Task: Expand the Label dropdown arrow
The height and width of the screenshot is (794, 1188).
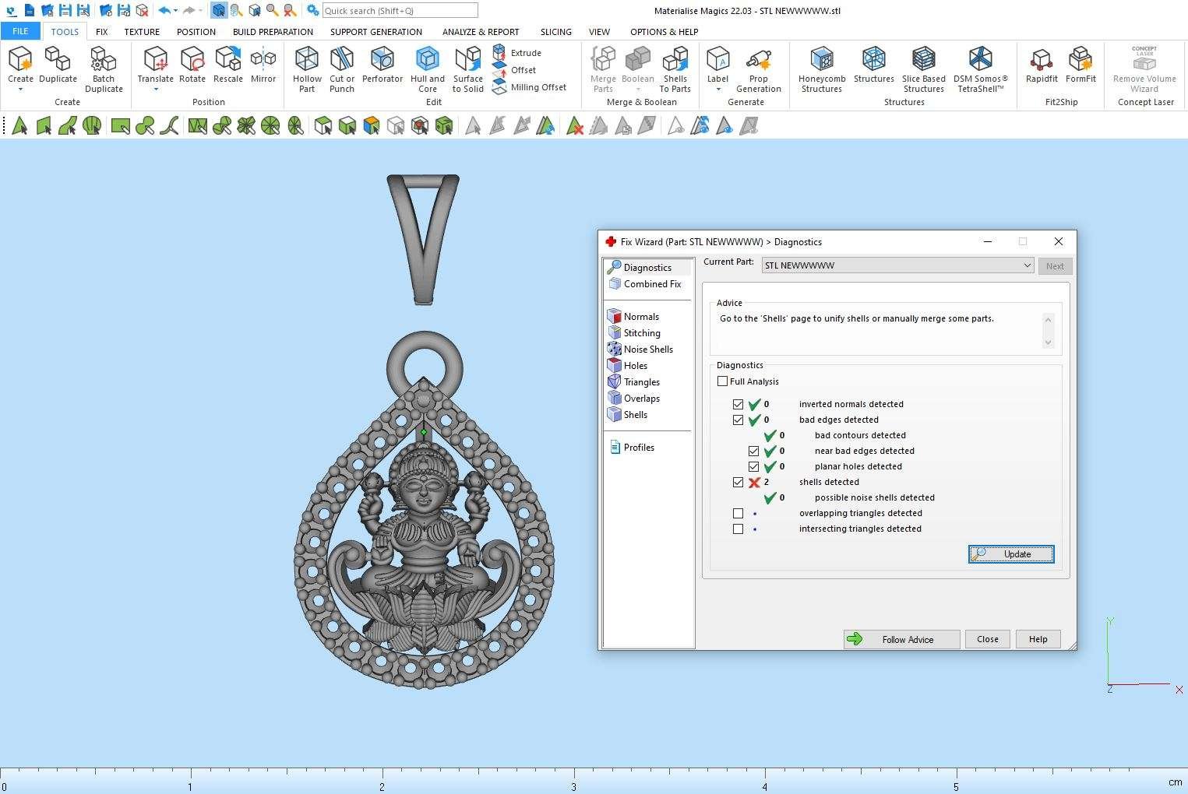Action: (717, 90)
